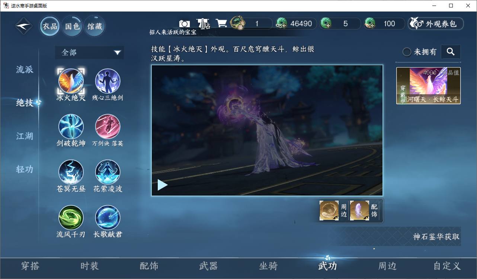Go to the 配饰 bottom tab
This screenshot has width=477, height=279.
(149, 266)
